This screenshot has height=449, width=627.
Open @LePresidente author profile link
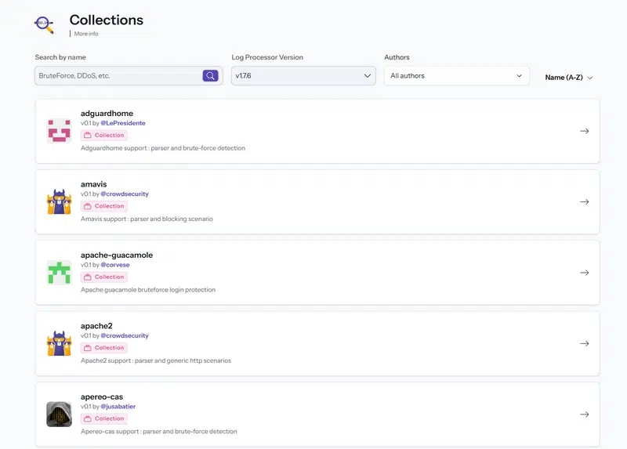[x=123, y=123]
